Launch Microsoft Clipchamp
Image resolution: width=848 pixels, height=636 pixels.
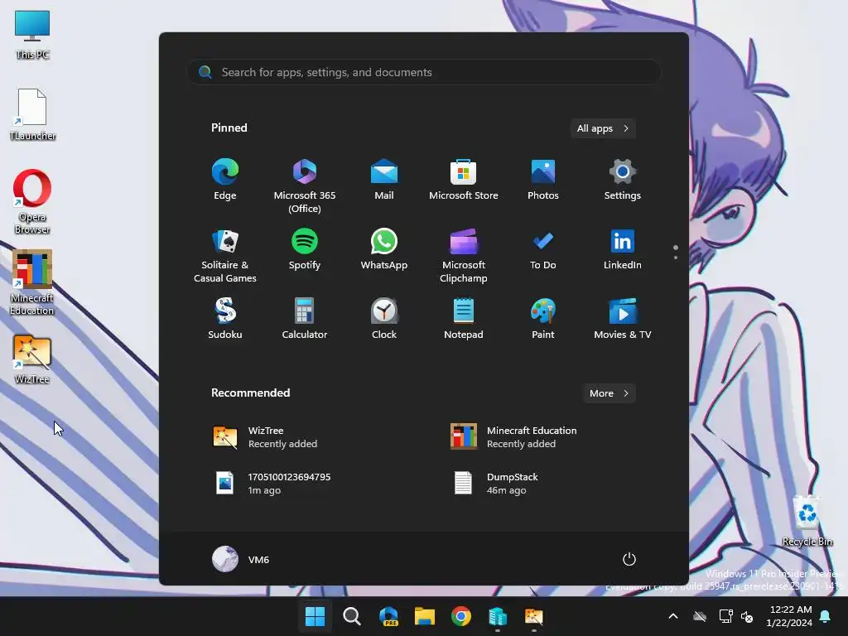tap(464, 256)
